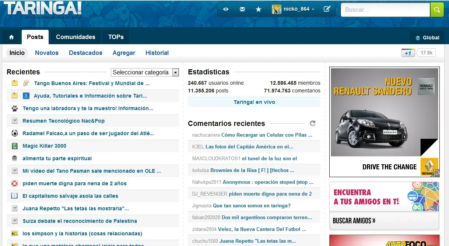Image resolution: width=449 pixels, height=246 pixels.
Task: Open comment Velez, la Nueva Cantera Del Futbol
Action: tap(262, 229)
